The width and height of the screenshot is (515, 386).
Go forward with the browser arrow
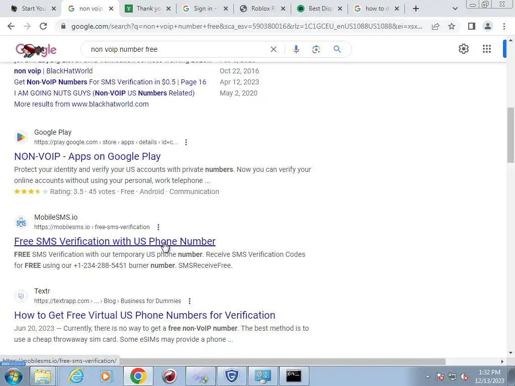pos(27,26)
